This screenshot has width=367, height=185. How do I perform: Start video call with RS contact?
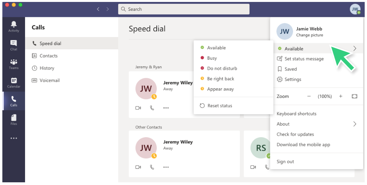[253, 167]
